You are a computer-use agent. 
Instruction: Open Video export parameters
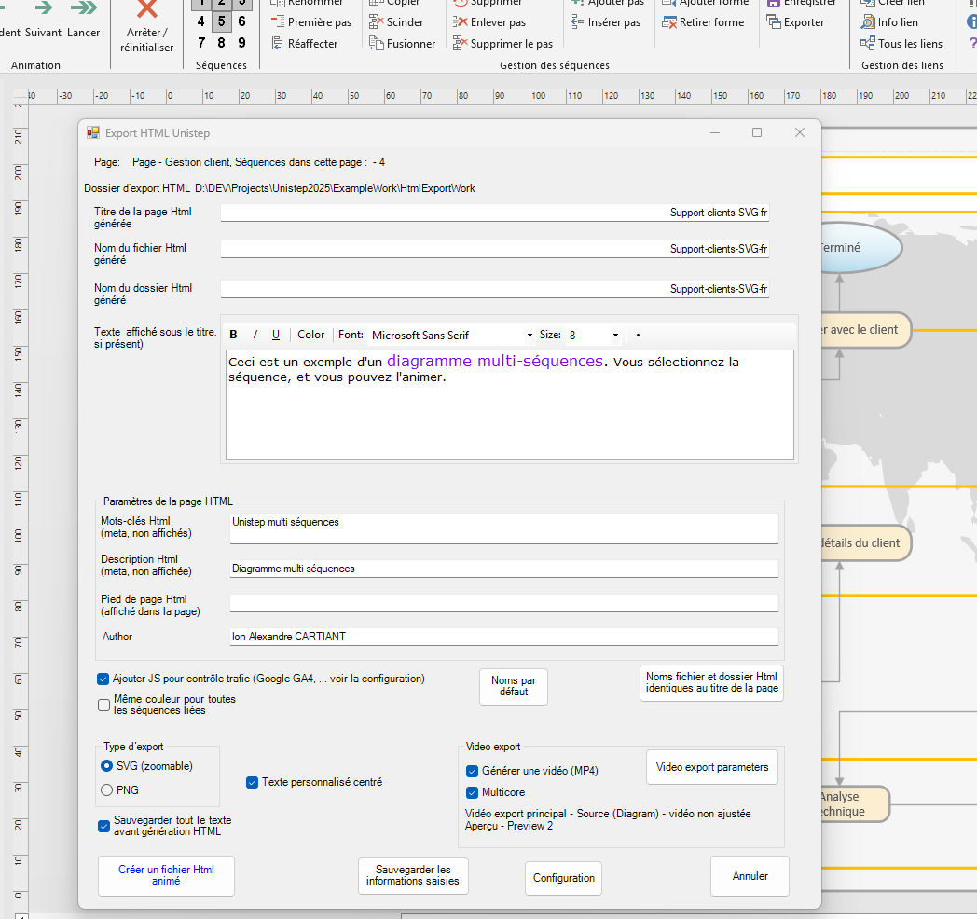click(x=712, y=767)
